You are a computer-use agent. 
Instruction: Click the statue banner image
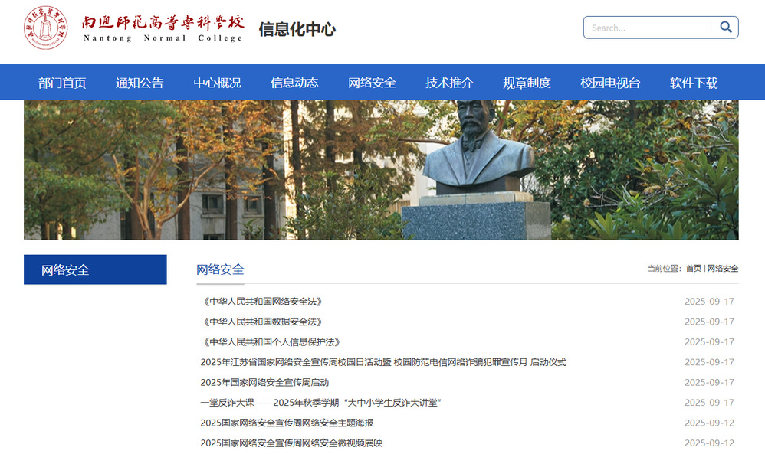pyautogui.click(x=381, y=169)
